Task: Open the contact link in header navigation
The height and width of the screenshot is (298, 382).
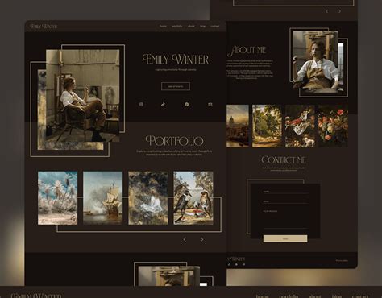Action: point(215,26)
